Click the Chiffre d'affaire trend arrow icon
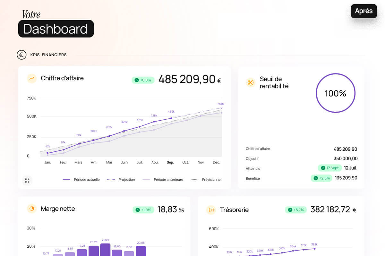The height and width of the screenshot is (256, 385). point(32,78)
